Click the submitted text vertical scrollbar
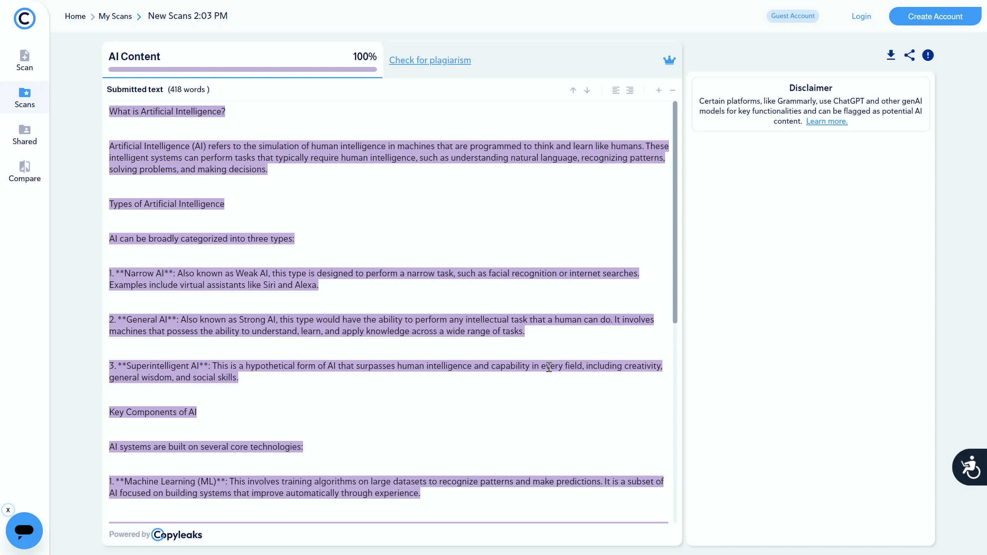 coord(675,212)
